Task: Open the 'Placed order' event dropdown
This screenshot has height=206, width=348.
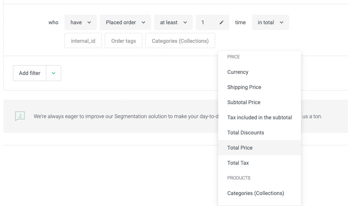Action: point(125,22)
